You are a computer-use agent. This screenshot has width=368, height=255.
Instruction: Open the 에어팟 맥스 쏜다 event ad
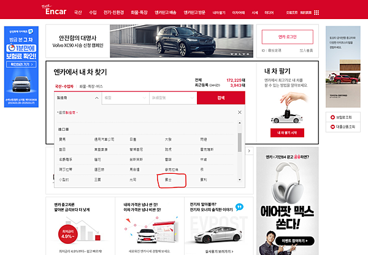tap(287, 201)
